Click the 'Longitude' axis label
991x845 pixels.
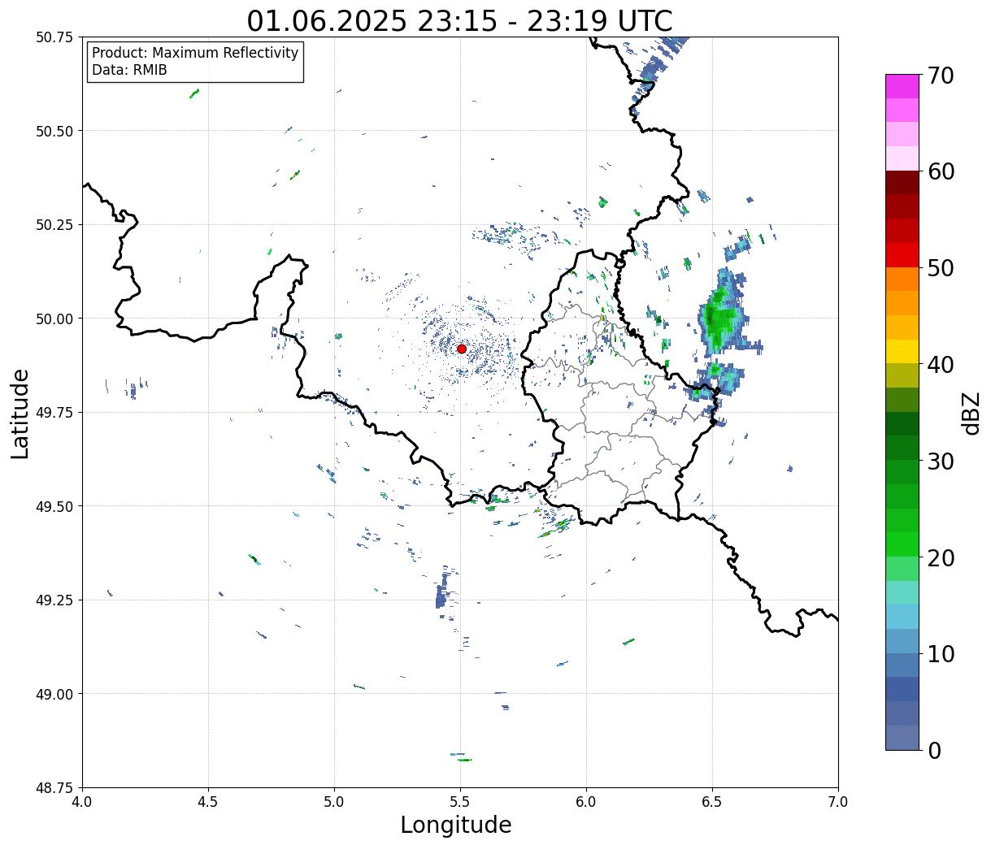coord(456,825)
